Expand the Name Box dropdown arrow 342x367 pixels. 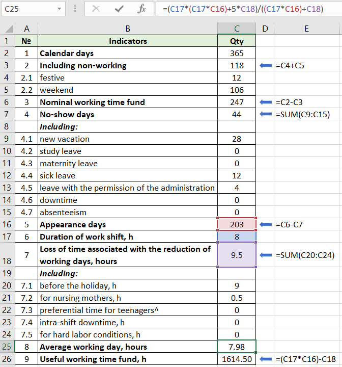point(60,9)
